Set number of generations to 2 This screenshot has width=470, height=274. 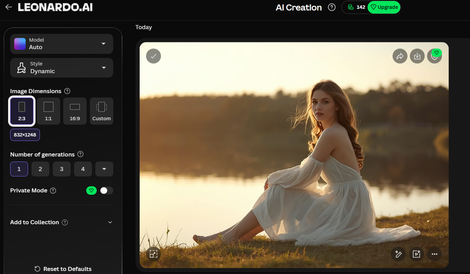40,169
